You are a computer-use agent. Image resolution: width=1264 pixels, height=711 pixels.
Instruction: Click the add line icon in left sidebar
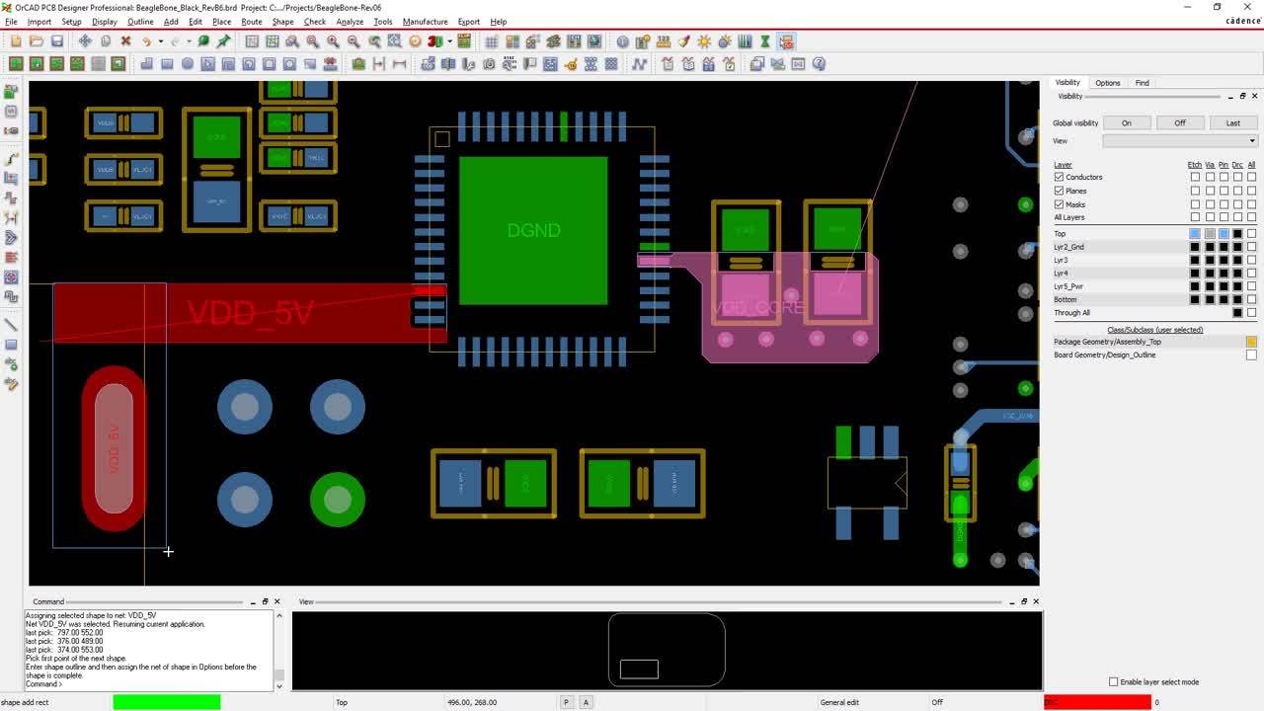(x=12, y=324)
